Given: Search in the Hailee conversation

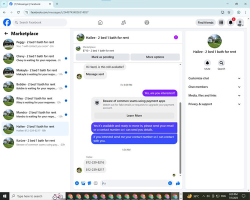Looking at the screenshot, I should [x=221, y=63].
